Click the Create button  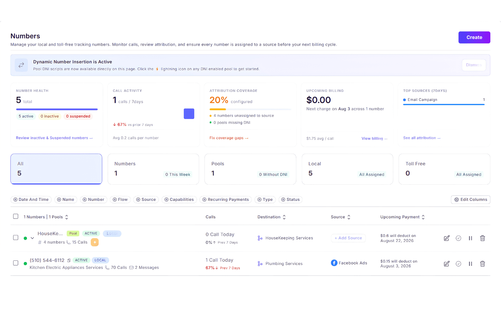point(474,37)
